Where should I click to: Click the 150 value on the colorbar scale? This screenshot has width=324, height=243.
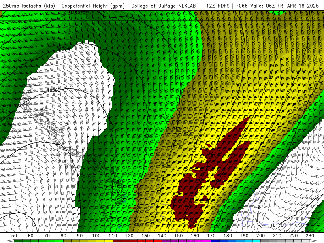coord(179,236)
